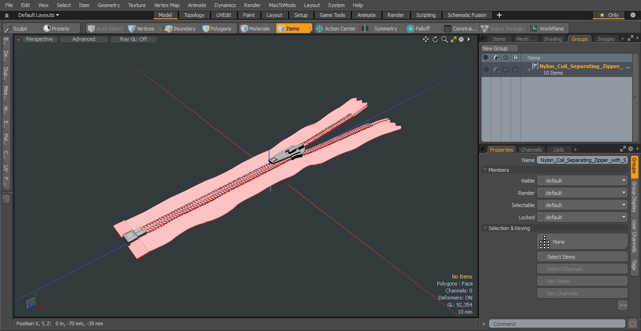This screenshot has height=331, width=641.
Task: Switch to the Items tab
Action: pyautogui.click(x=499, y=39)
